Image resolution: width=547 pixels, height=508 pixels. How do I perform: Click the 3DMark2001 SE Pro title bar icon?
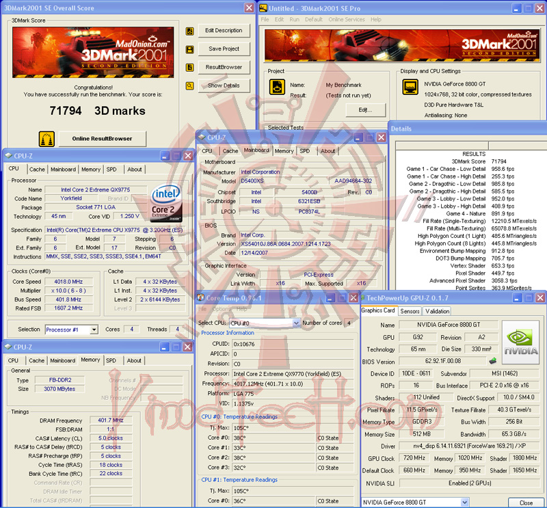263,8
